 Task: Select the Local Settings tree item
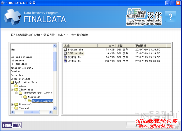point(20,79)
